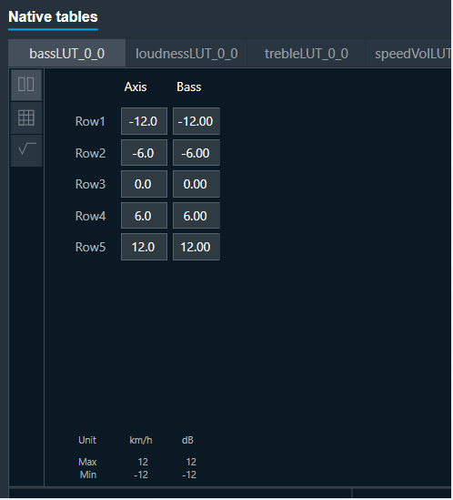453x500 pixels.
Task: Switch to the bassLUT_0_0 tab
Action: point(67,54)
